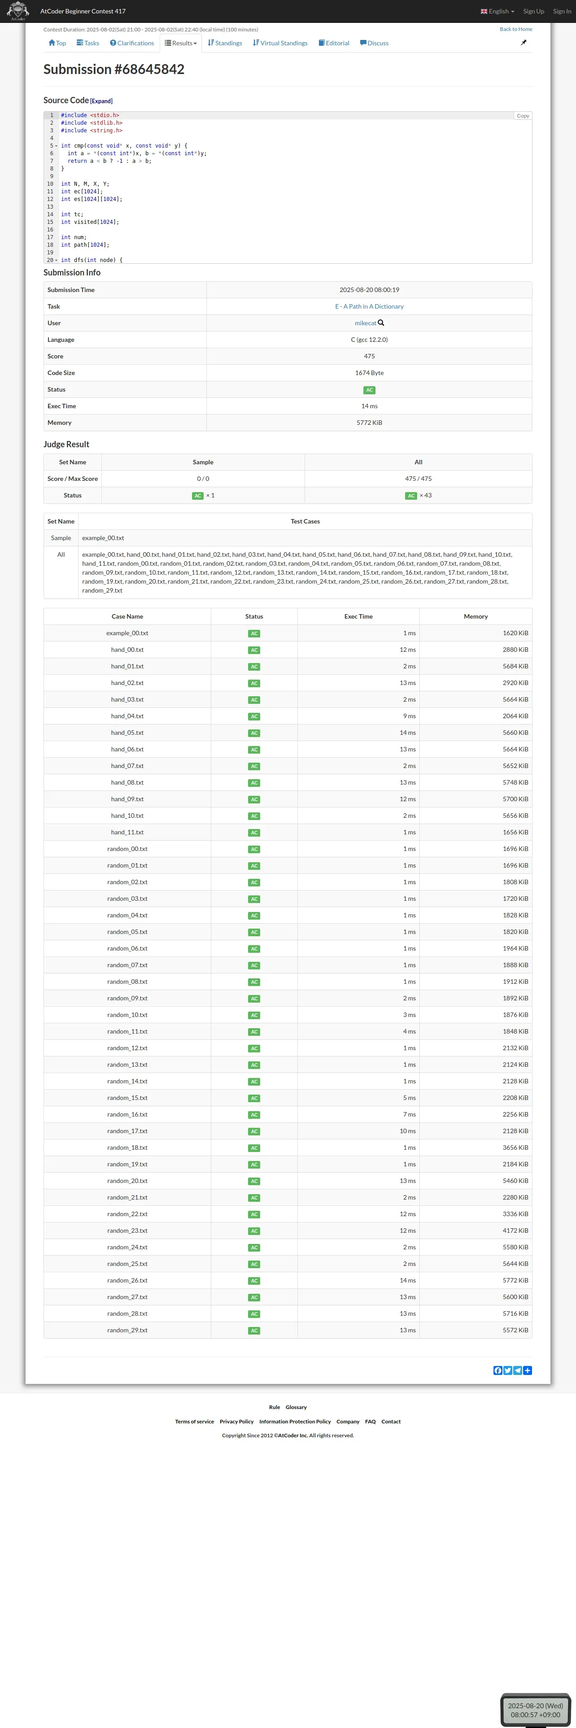Click the exec time 10 ms for random_17.txt
576x1728 pixels.
pyautogui.click(x=408, y=1131)
